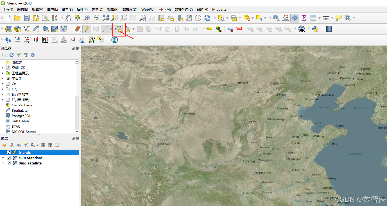Undock the 图层 panel
The image size is (387, 206).
click(73, 138)
